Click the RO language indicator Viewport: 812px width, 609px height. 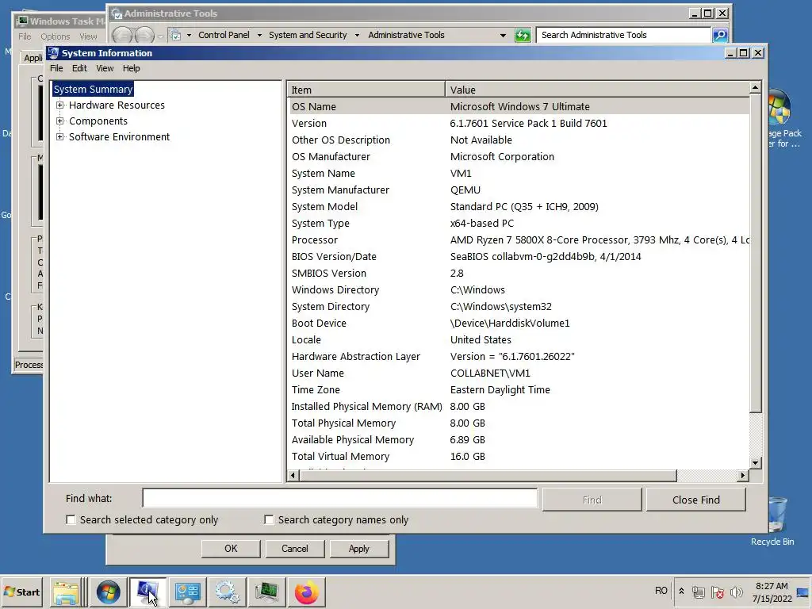(x=661, y=591)
